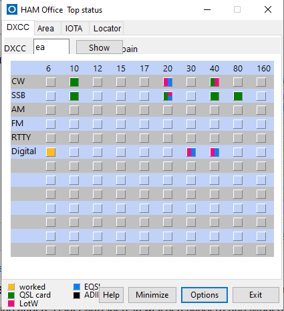The width and height of the screenshot is (284, 311).
Task: Select the CW 10m green status box
Action: coord(74,82)
